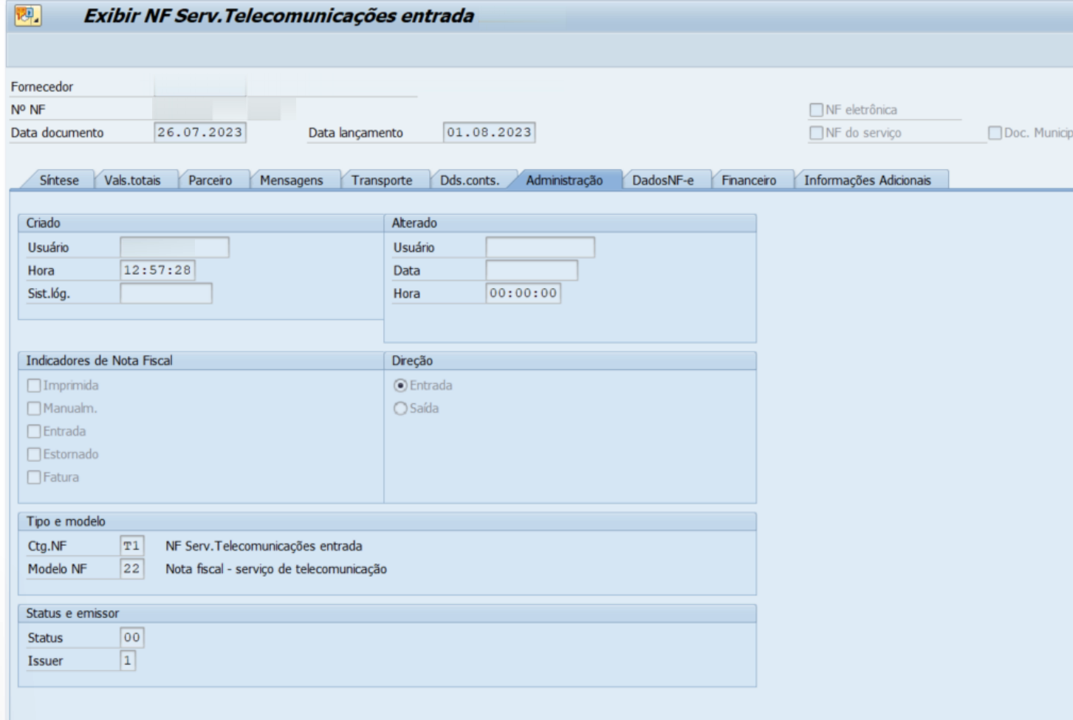The width and height of the screenshot is (1073, 720).
Task: Toggle the NF do serviço checkbox
Action: tap(816, 133)
